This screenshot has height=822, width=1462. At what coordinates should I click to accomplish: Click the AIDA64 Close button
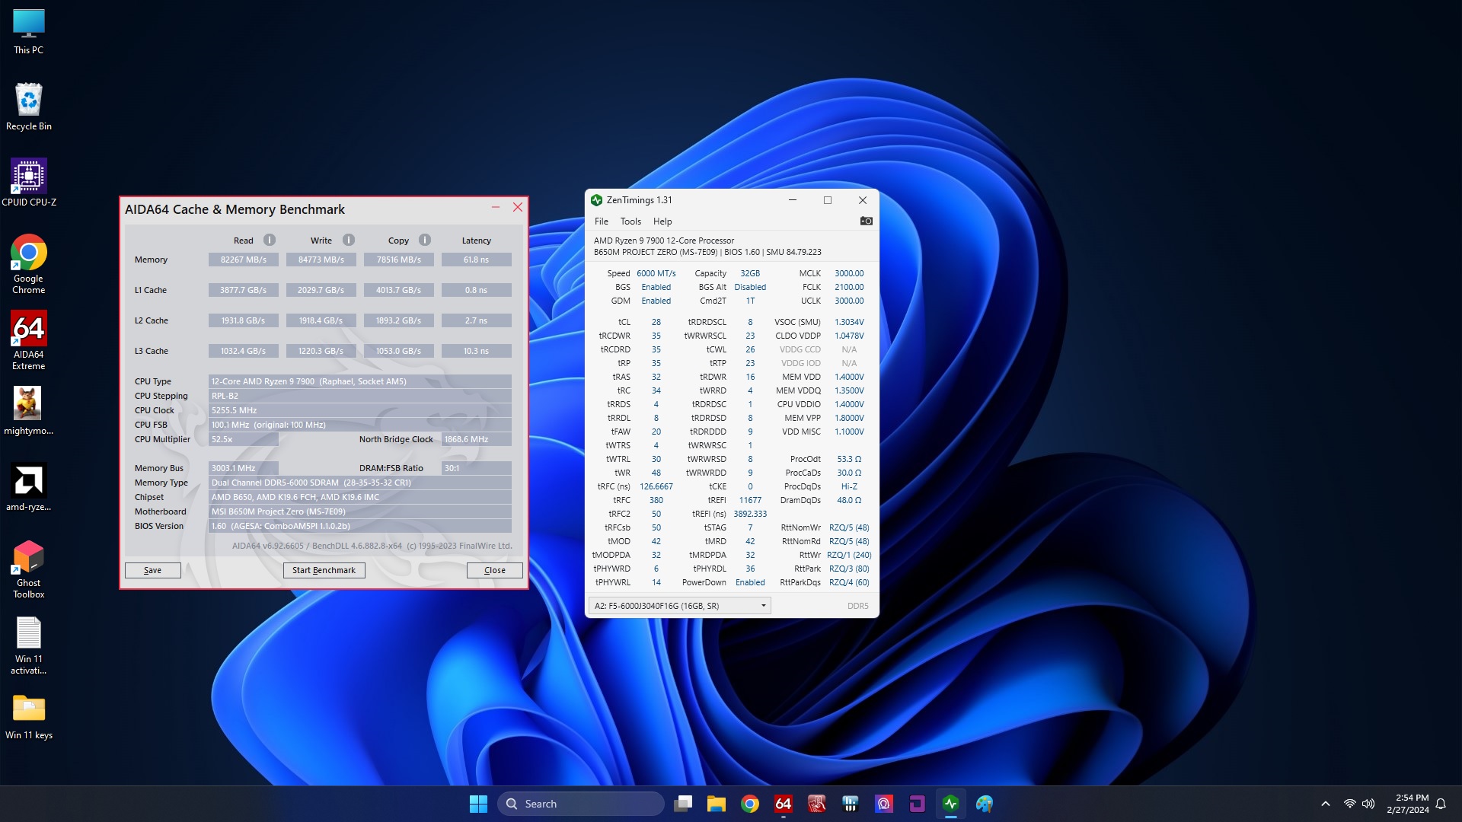click(495, 570)
